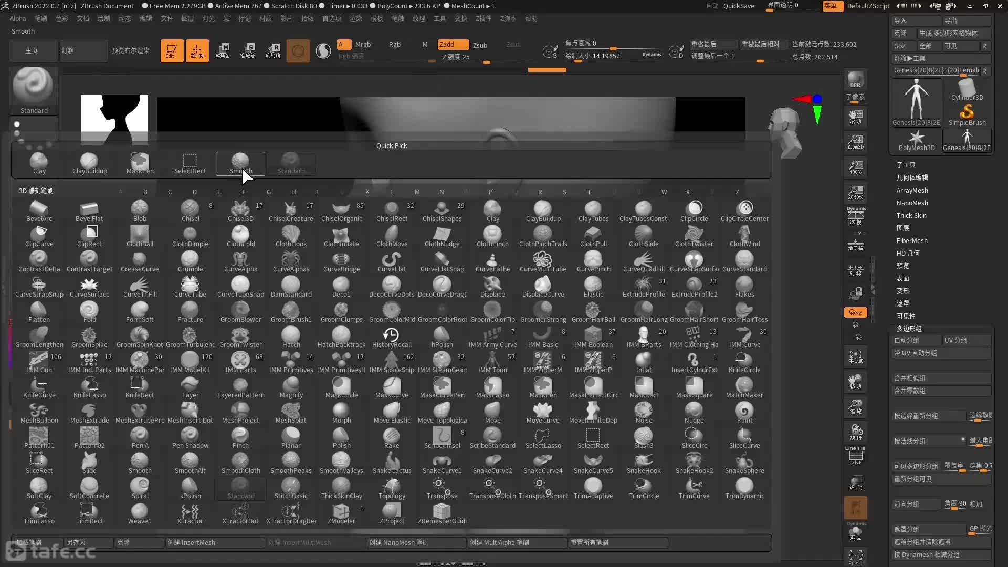Click the QuickSave button
1008x567 pixels.
point(738,6)
